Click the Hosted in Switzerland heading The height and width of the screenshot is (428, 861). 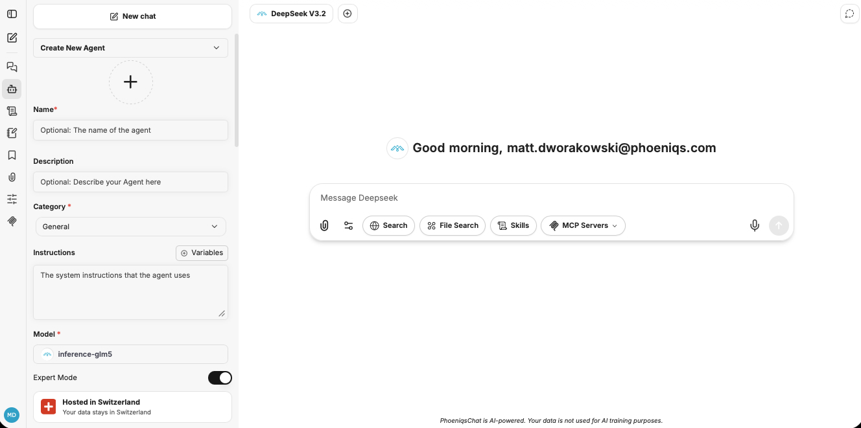(101, 402)
